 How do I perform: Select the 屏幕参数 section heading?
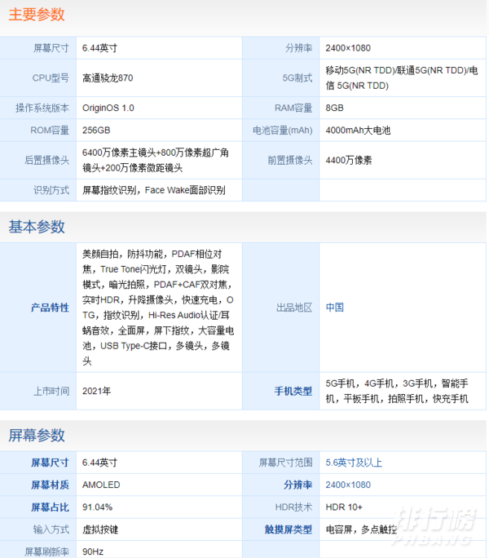(37, 435)
